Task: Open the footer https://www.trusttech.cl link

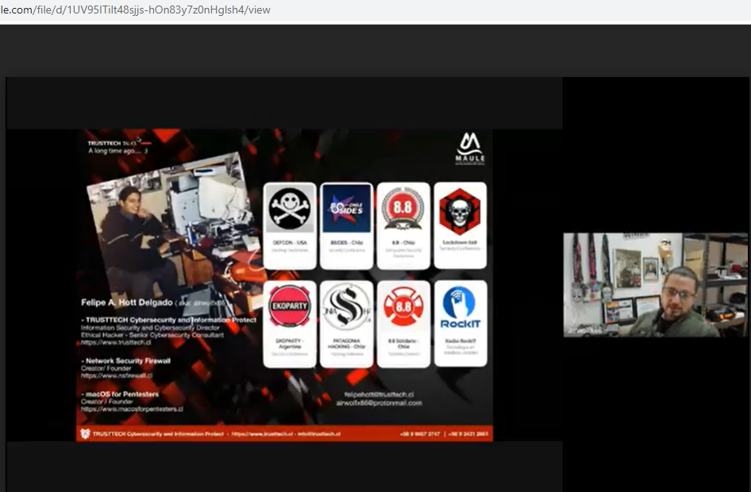Action: pyautogui.click(x=262, y=434)
